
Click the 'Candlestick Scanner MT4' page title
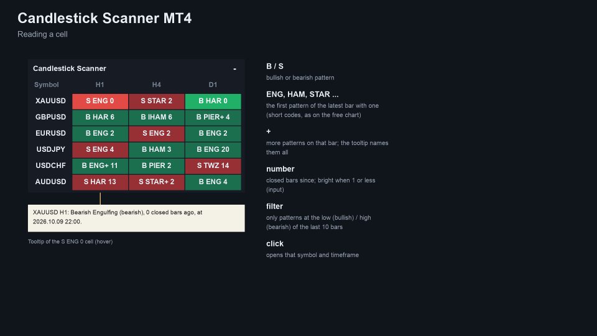pos(104,18)
